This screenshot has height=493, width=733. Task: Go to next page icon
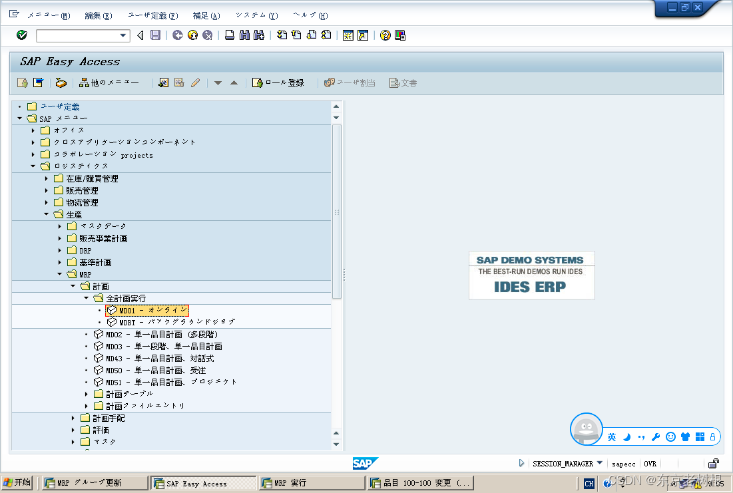point(312,35)
